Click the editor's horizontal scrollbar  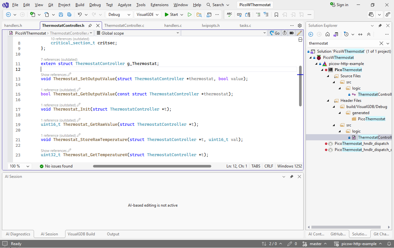coord(152,166)
